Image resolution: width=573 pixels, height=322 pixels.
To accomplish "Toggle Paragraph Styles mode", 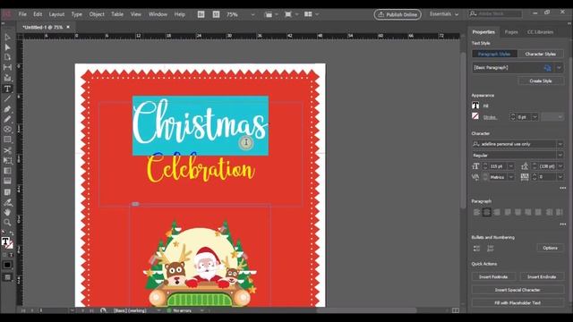I will click(x=494, y=54).
